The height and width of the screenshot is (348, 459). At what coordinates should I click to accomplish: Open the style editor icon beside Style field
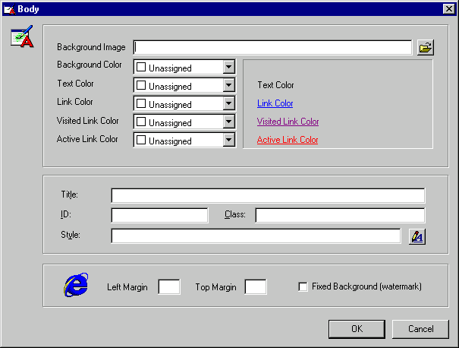click(417, 236)
